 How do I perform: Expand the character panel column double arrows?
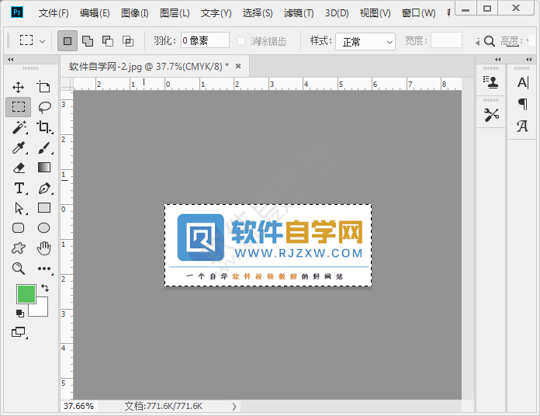tap(529, 59)
